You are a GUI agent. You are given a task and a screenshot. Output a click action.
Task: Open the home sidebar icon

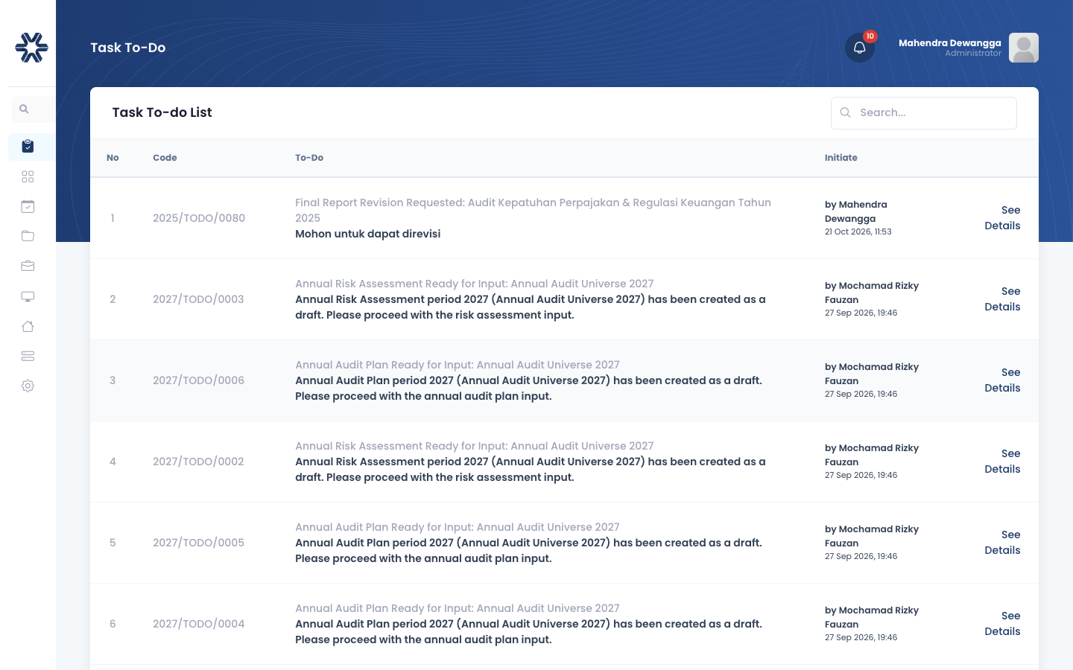point(28,326)
